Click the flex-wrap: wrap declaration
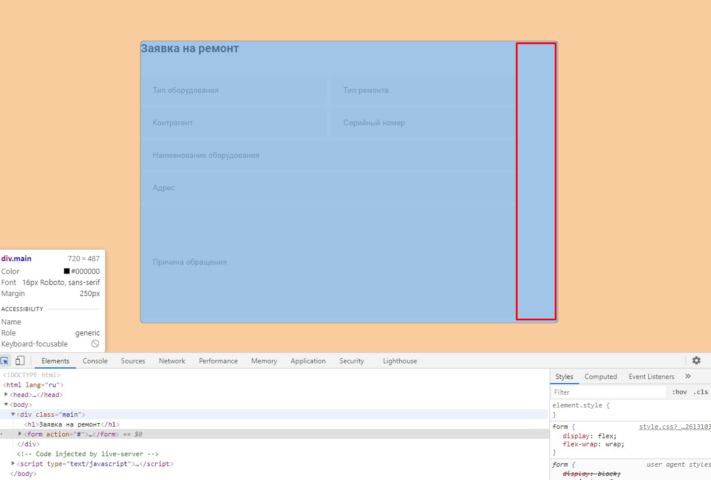 [594, 444]
